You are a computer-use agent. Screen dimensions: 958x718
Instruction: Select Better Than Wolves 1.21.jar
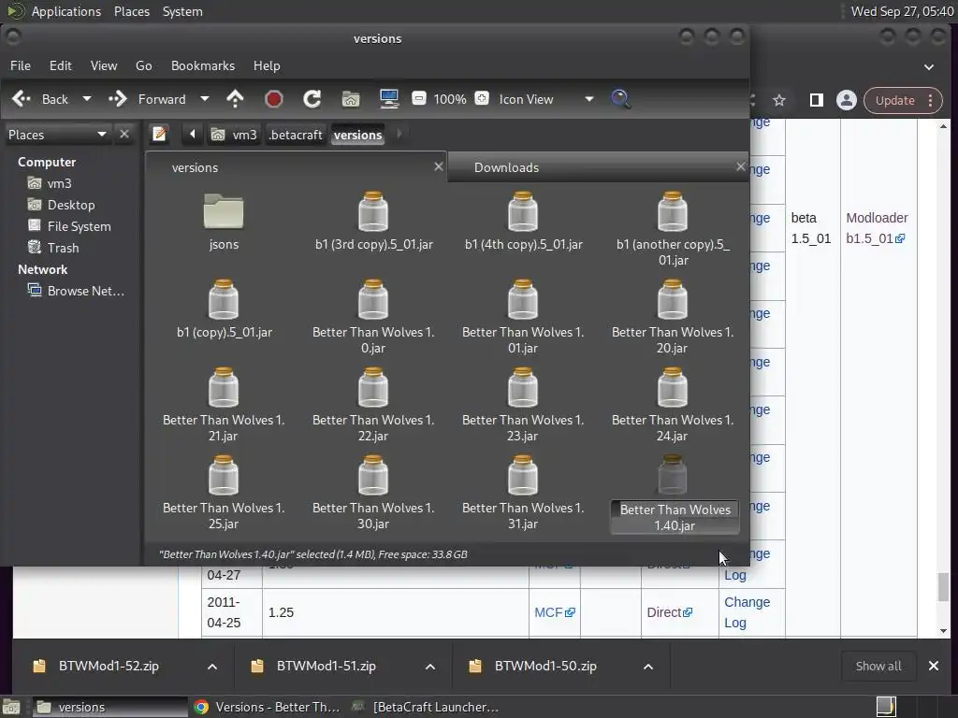[x=224, y=388]
